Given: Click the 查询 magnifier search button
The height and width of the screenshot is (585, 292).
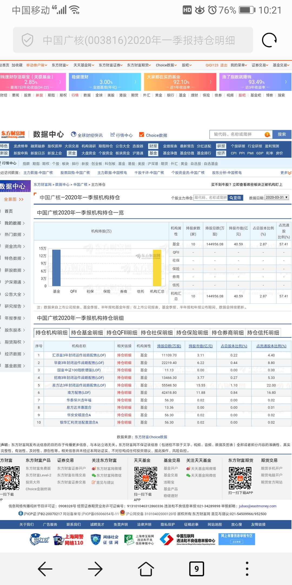Looking at the screenshot, I should point(235,198).
